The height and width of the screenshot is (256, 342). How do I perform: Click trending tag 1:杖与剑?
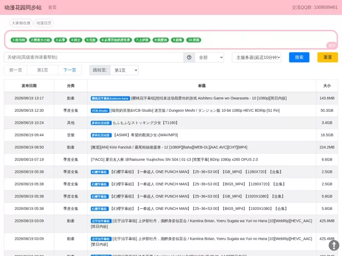click(19, 40)
